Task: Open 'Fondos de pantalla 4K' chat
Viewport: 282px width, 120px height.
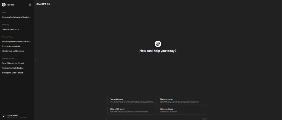Action: click(11, 46)
